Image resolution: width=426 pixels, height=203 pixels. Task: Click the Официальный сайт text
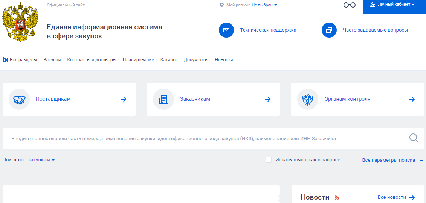coord(66,5)
